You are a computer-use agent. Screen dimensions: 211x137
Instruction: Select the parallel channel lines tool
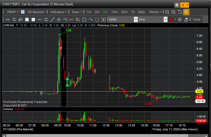click(x=14, y=19)
